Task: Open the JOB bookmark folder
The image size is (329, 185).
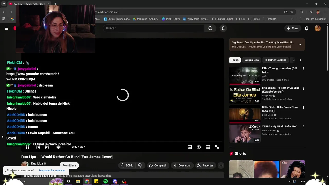Action: coord(240,19)
